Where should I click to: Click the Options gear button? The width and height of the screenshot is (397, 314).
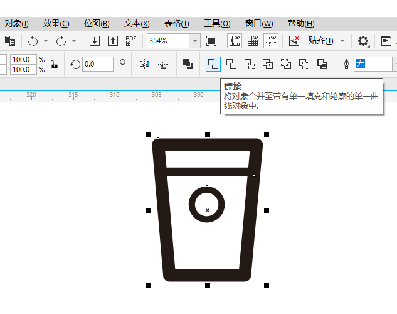(363, 41)
